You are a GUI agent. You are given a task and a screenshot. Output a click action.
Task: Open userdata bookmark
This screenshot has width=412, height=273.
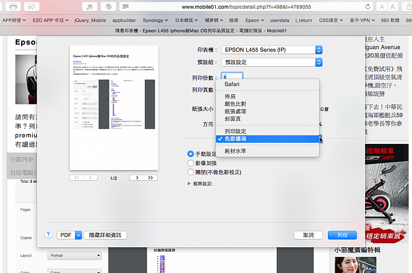click(280, 20)
